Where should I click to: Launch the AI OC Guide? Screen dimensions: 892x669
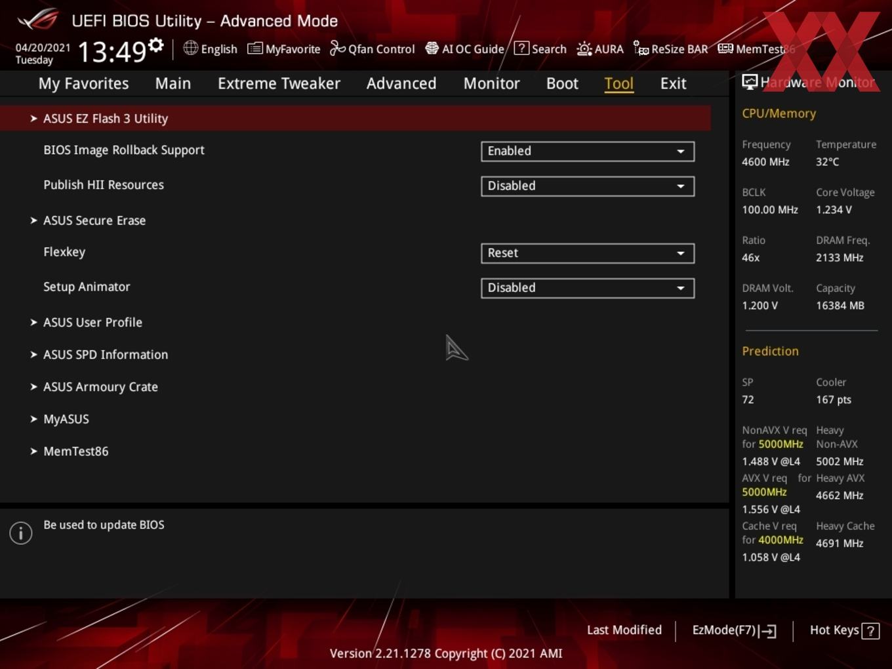pos(465,49)
